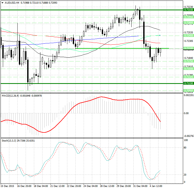Select the 21 Dec 12:00 time label
This screenshot has width=194, height=189.
[57, 186]
